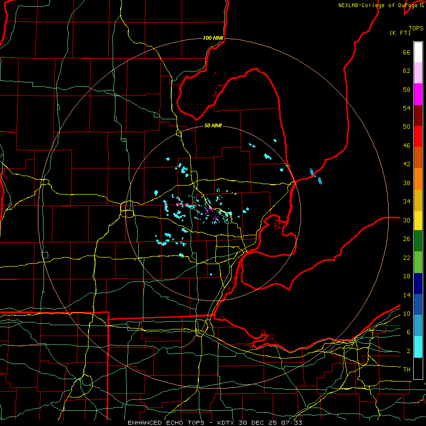The width and height of the screenshot is (426, 426).
Task: Click the '100 NMI' range ring label
Action: (213, 38)
